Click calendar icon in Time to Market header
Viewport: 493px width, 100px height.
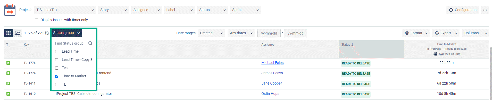click(435, 54)
